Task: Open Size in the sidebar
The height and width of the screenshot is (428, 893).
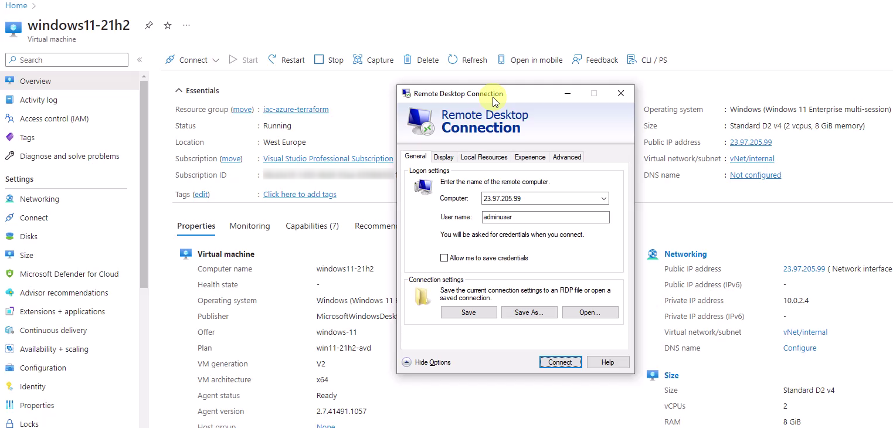Action: [x=69, y=255]
